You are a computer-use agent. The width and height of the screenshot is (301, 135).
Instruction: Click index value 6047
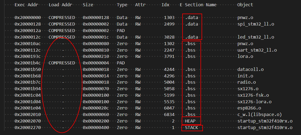tap(169, 108)
